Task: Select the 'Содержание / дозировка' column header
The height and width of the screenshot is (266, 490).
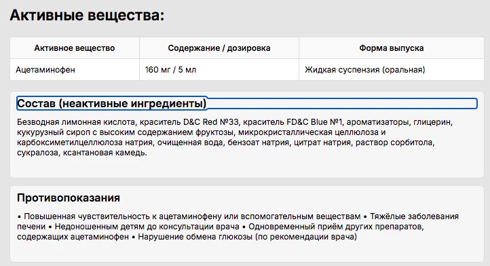Action: pyautogui.click(x=219, y=48)
